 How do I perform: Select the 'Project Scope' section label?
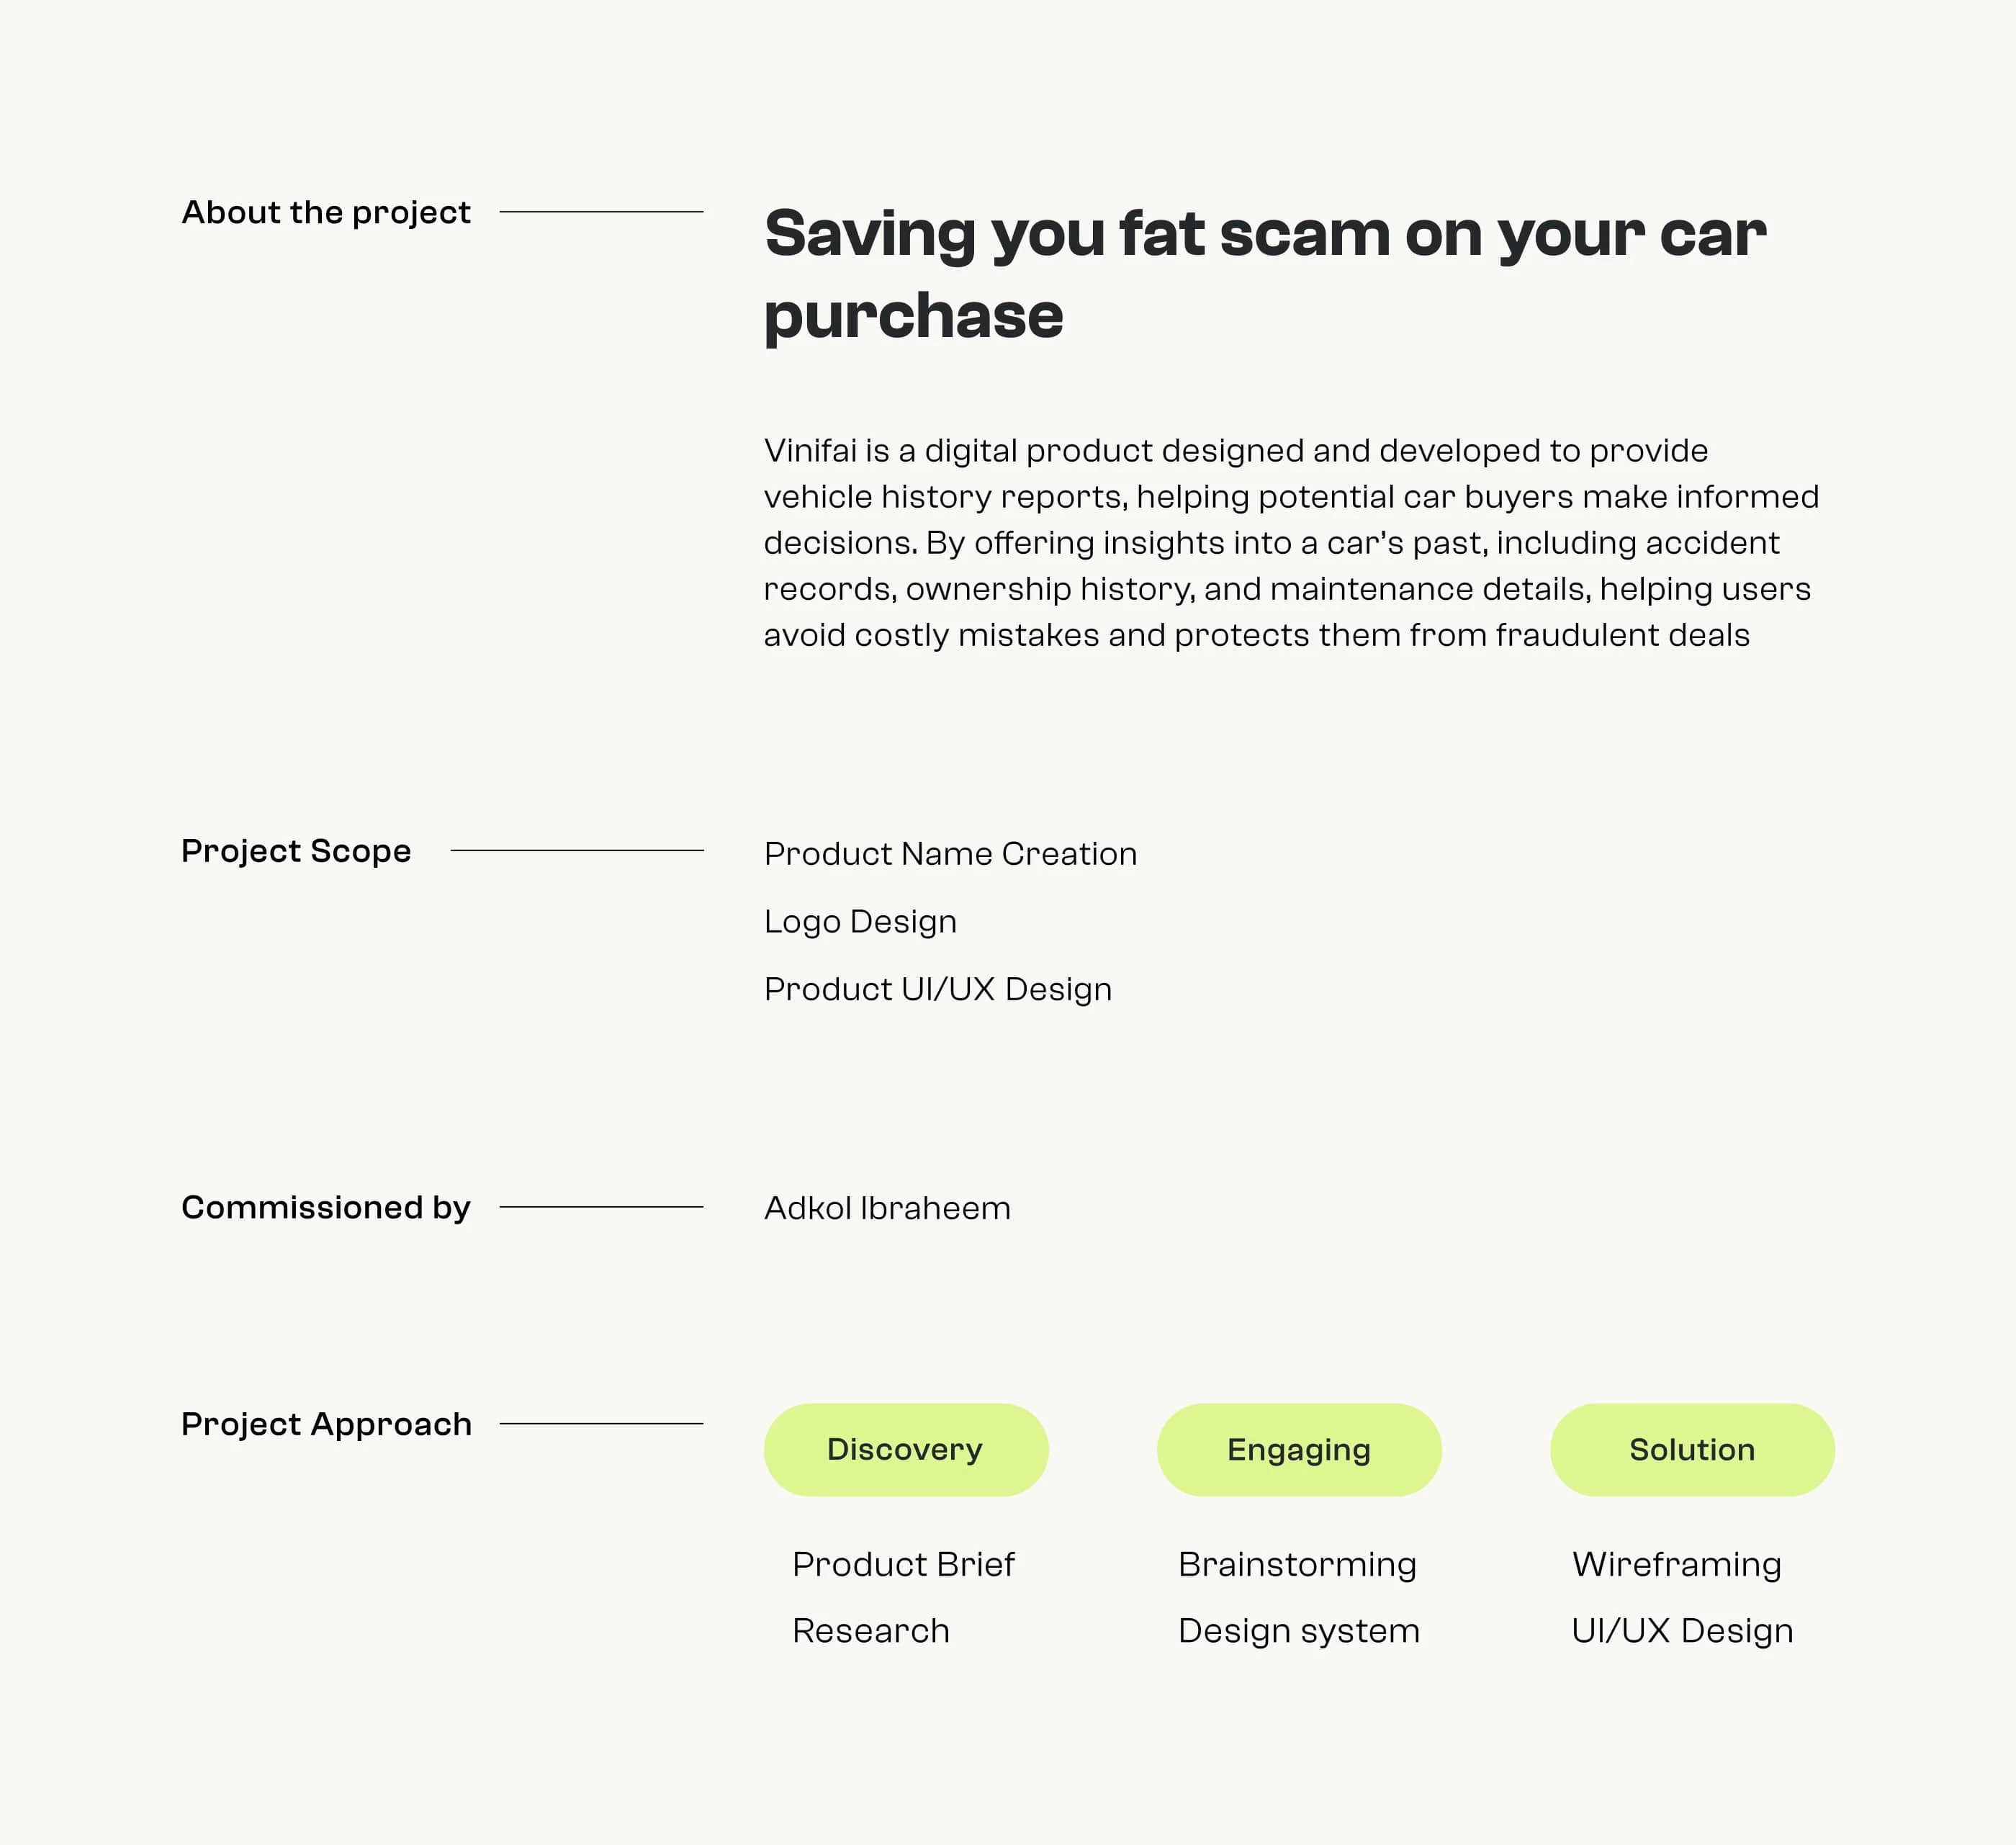296,851
